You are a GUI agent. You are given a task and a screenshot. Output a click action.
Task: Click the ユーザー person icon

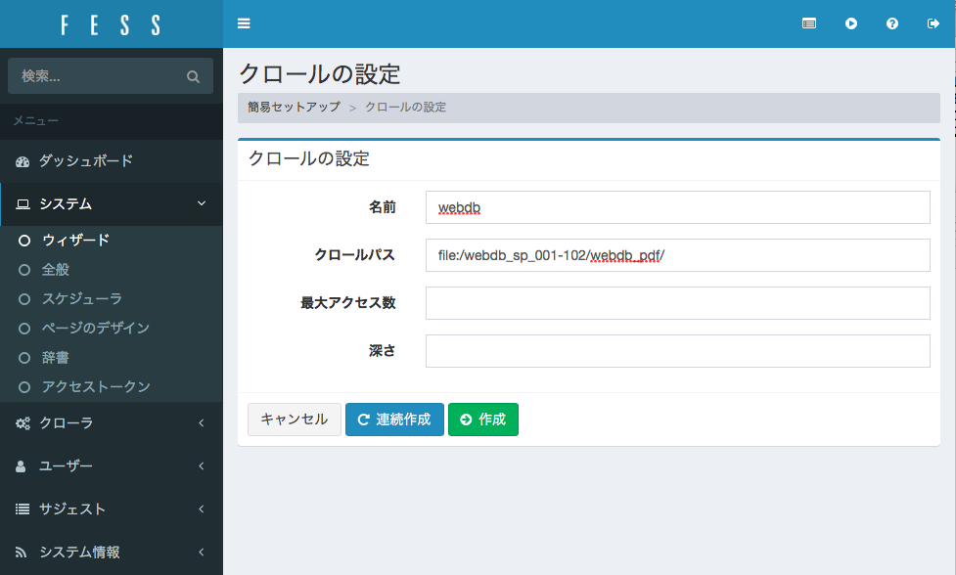click(21, 466)
